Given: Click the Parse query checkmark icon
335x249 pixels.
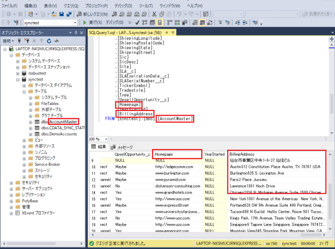Looking at the screenshot, I should pyautogui.click(x=137, y=23).
